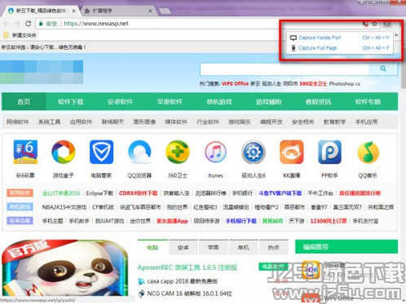This screenshot has width=406, height=304.
Task: Open 软件专题 navigation item
Action: tap(368, 102)
